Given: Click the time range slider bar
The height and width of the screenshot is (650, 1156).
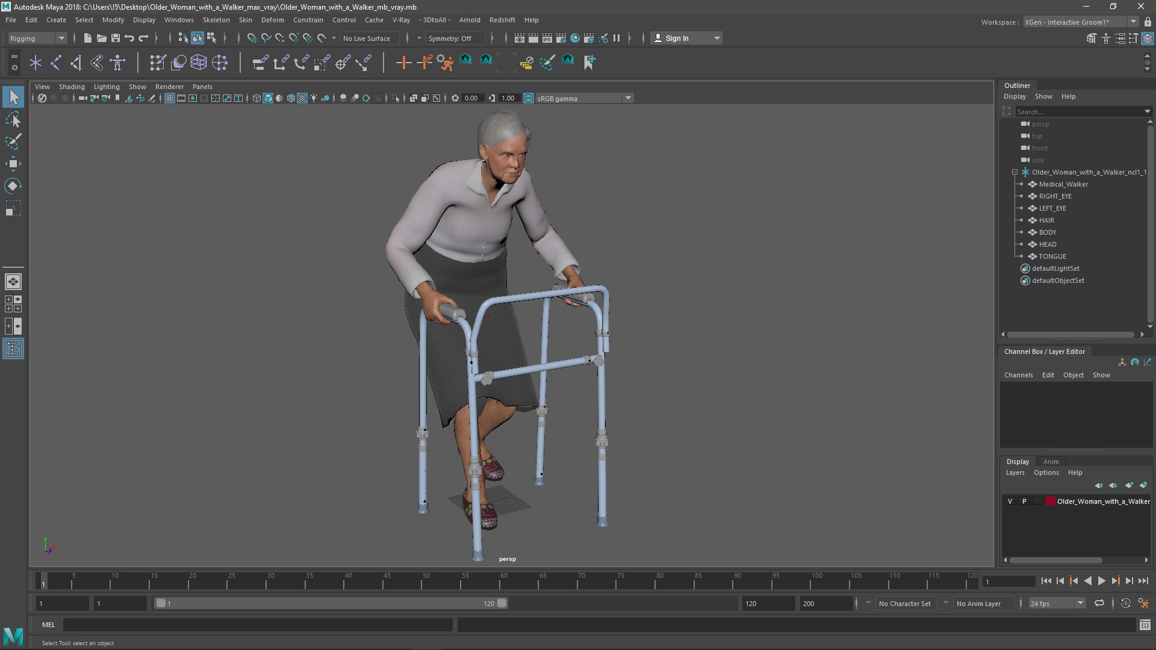Looking at the screenshot, I should (331, 603).
